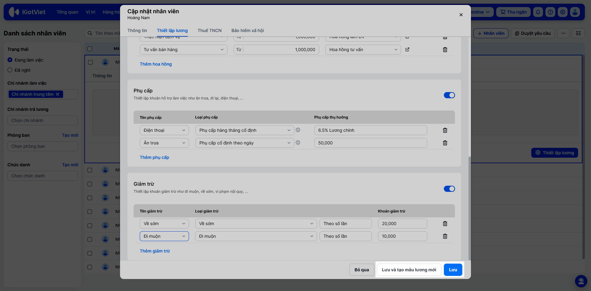Expand the Hoa hồng tư vấn dropdown
The width and height of the screenshot is (591, 291).
363,50
